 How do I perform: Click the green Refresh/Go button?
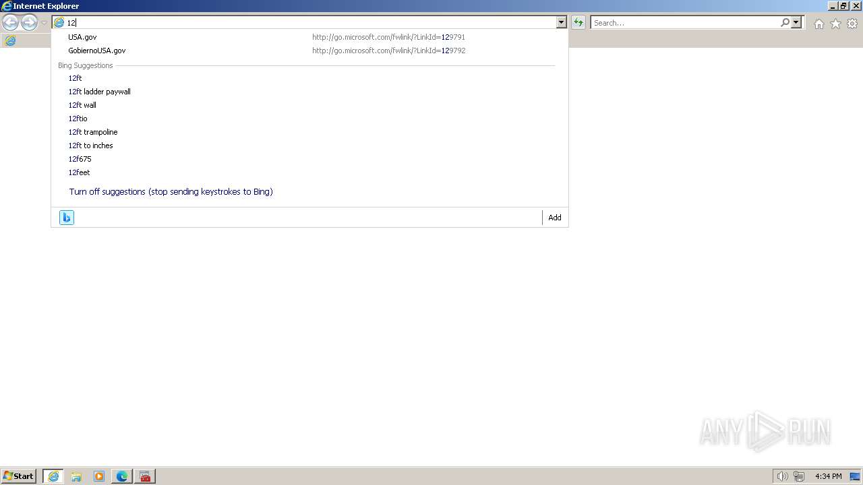pos(578,22)
